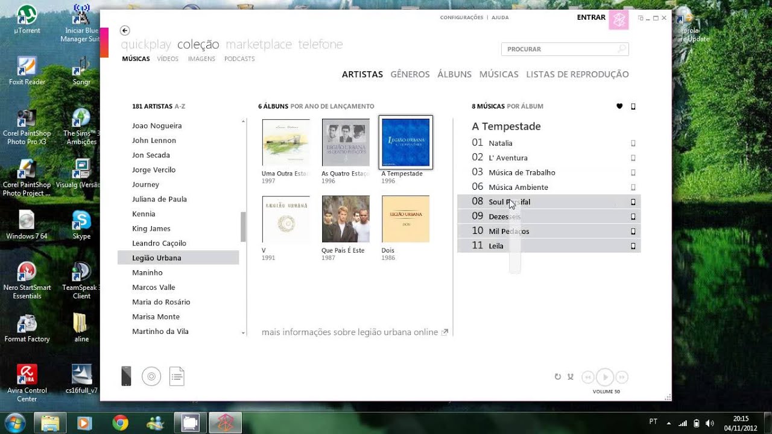Click the phone icon on Música de Trabalho row
Screen dimensions: 772x434
click(633, 172)
